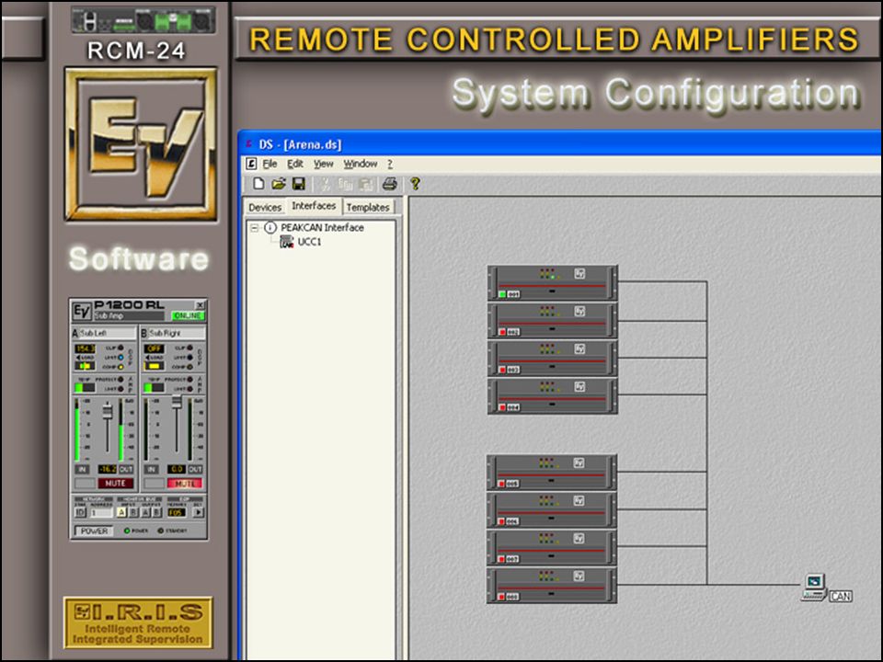Toggle monitor bus input B button
Screen dimensions: 883x662
[x=132, y=512]
